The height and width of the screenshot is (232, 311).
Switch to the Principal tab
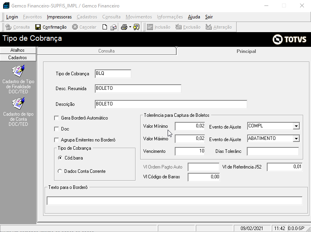246,51
